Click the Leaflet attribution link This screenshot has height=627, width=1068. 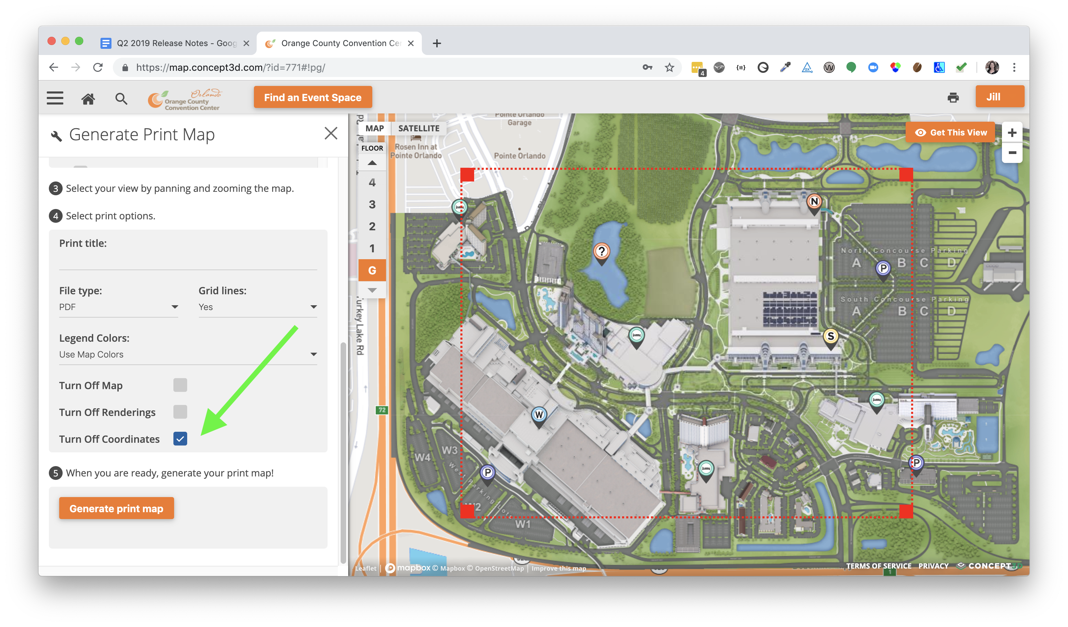366,568
